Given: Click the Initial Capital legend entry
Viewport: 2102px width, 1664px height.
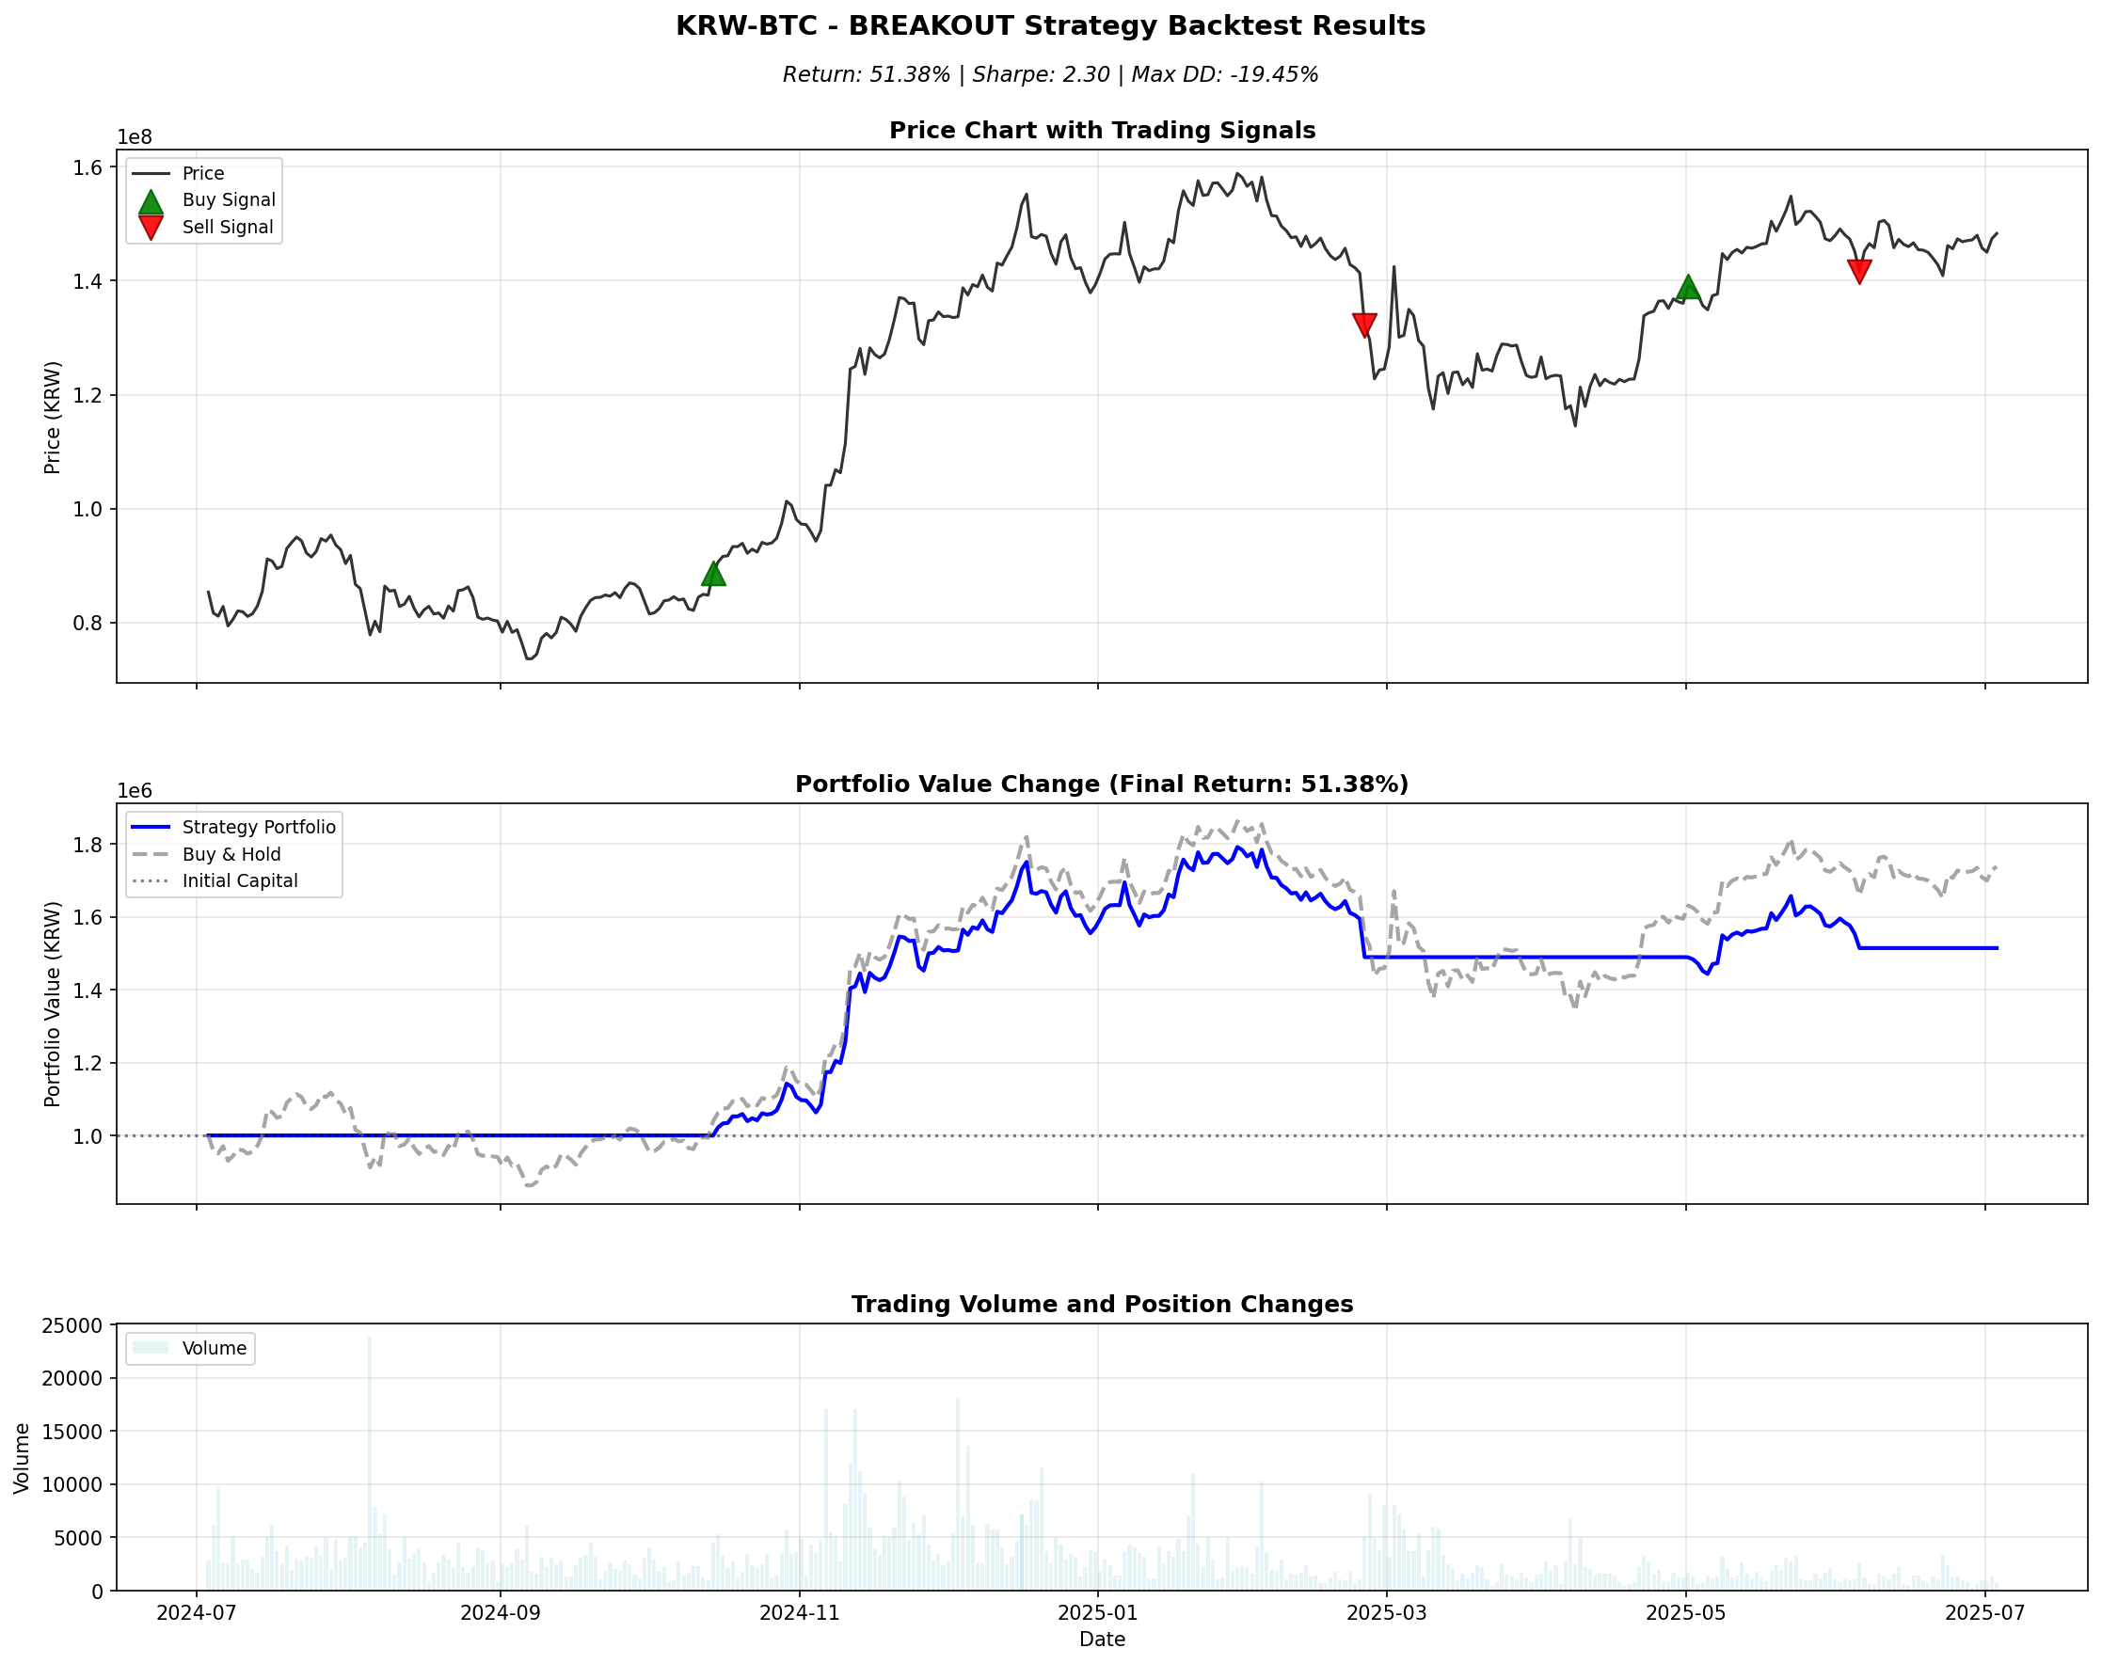Looking at the screenshot, I should pos(239,880).
